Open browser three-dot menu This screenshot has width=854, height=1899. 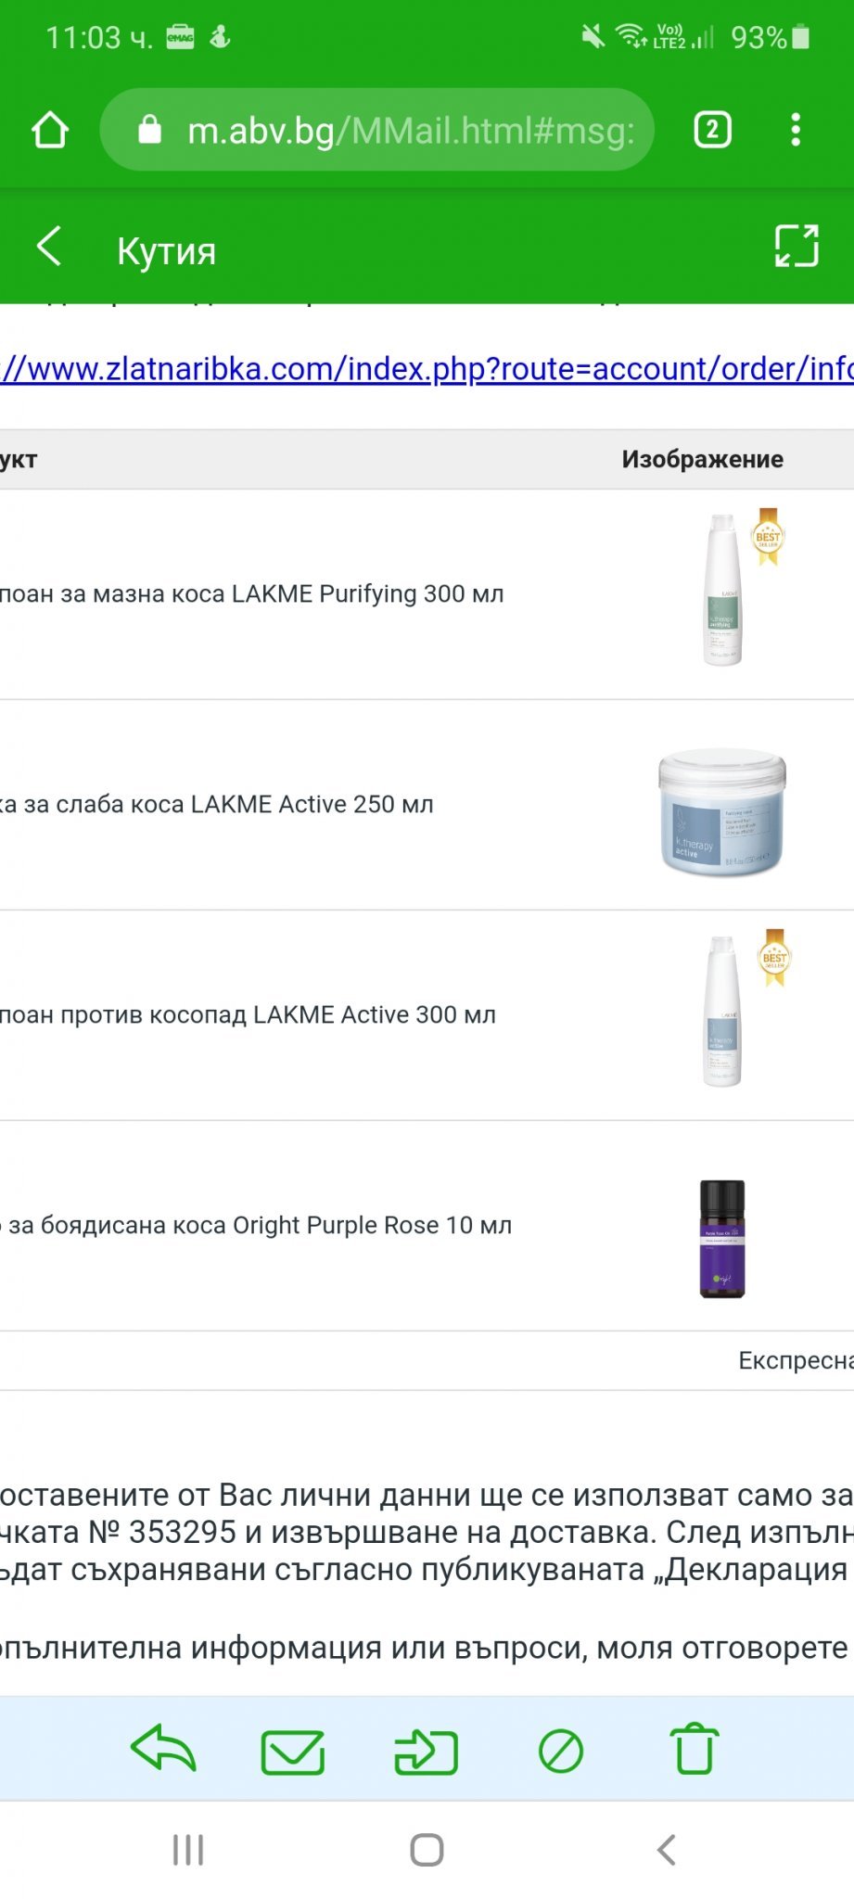[796, 130]
